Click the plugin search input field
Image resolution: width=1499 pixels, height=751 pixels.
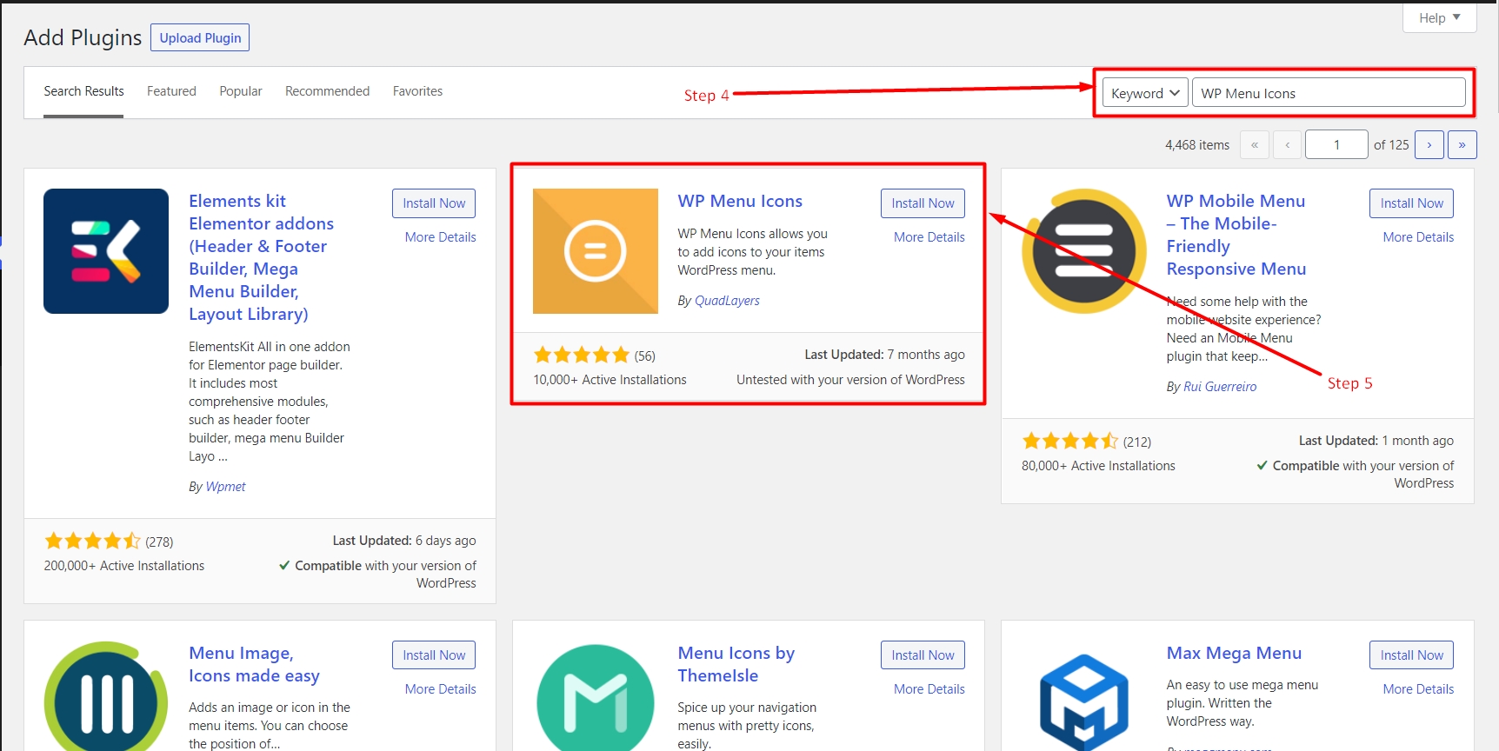pos(1328,93)
